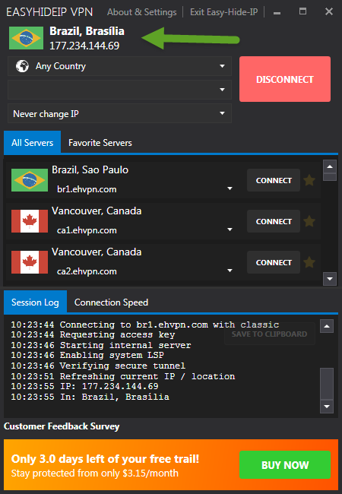Click log line 'Refreshing current IP / location'

pos(123,376)
